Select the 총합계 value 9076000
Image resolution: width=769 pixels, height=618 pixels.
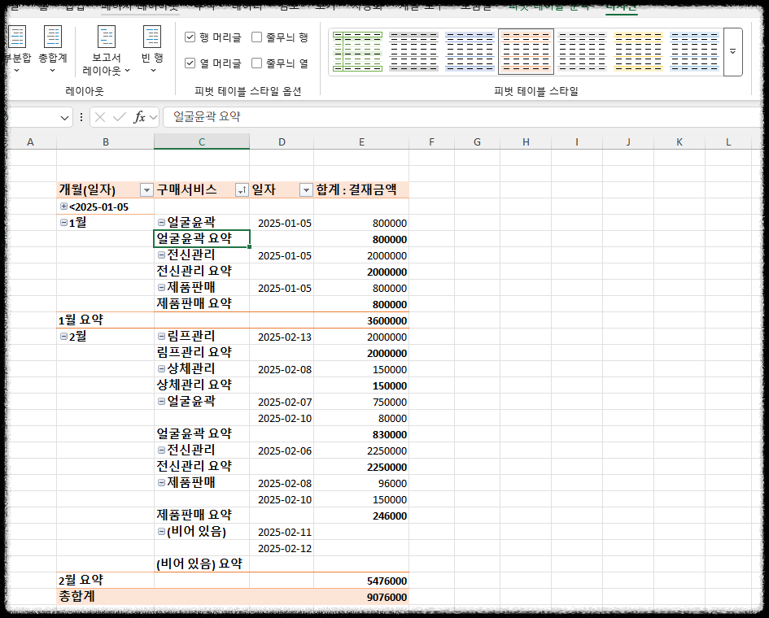pos(361,597)
